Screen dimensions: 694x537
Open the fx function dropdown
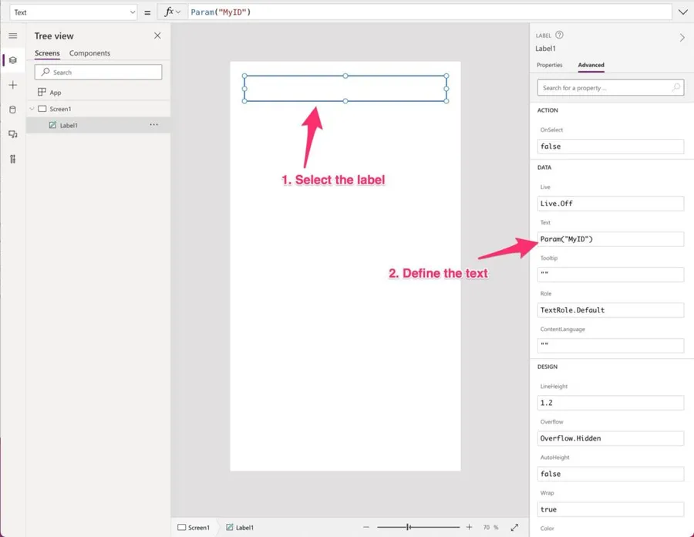click(x=172, y=12)
